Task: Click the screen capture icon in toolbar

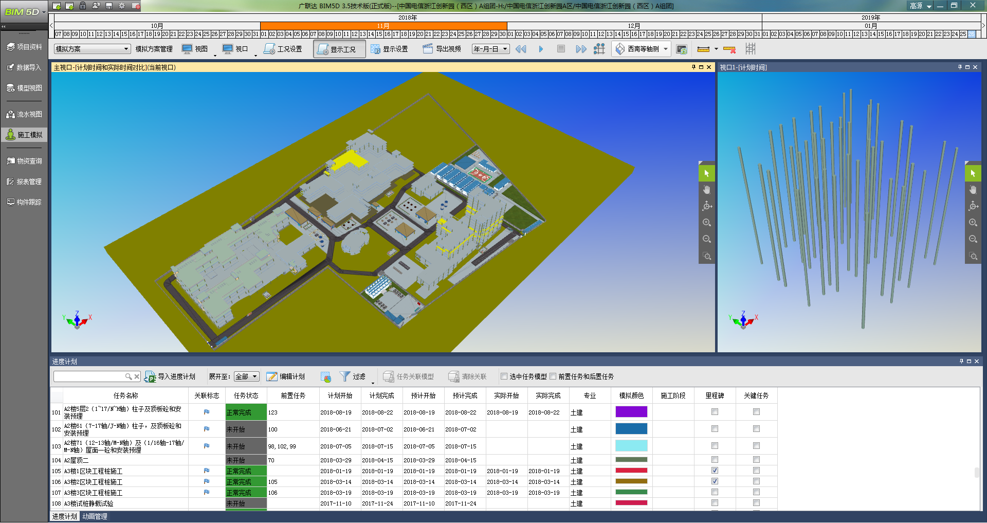Action: click(682, 49)
